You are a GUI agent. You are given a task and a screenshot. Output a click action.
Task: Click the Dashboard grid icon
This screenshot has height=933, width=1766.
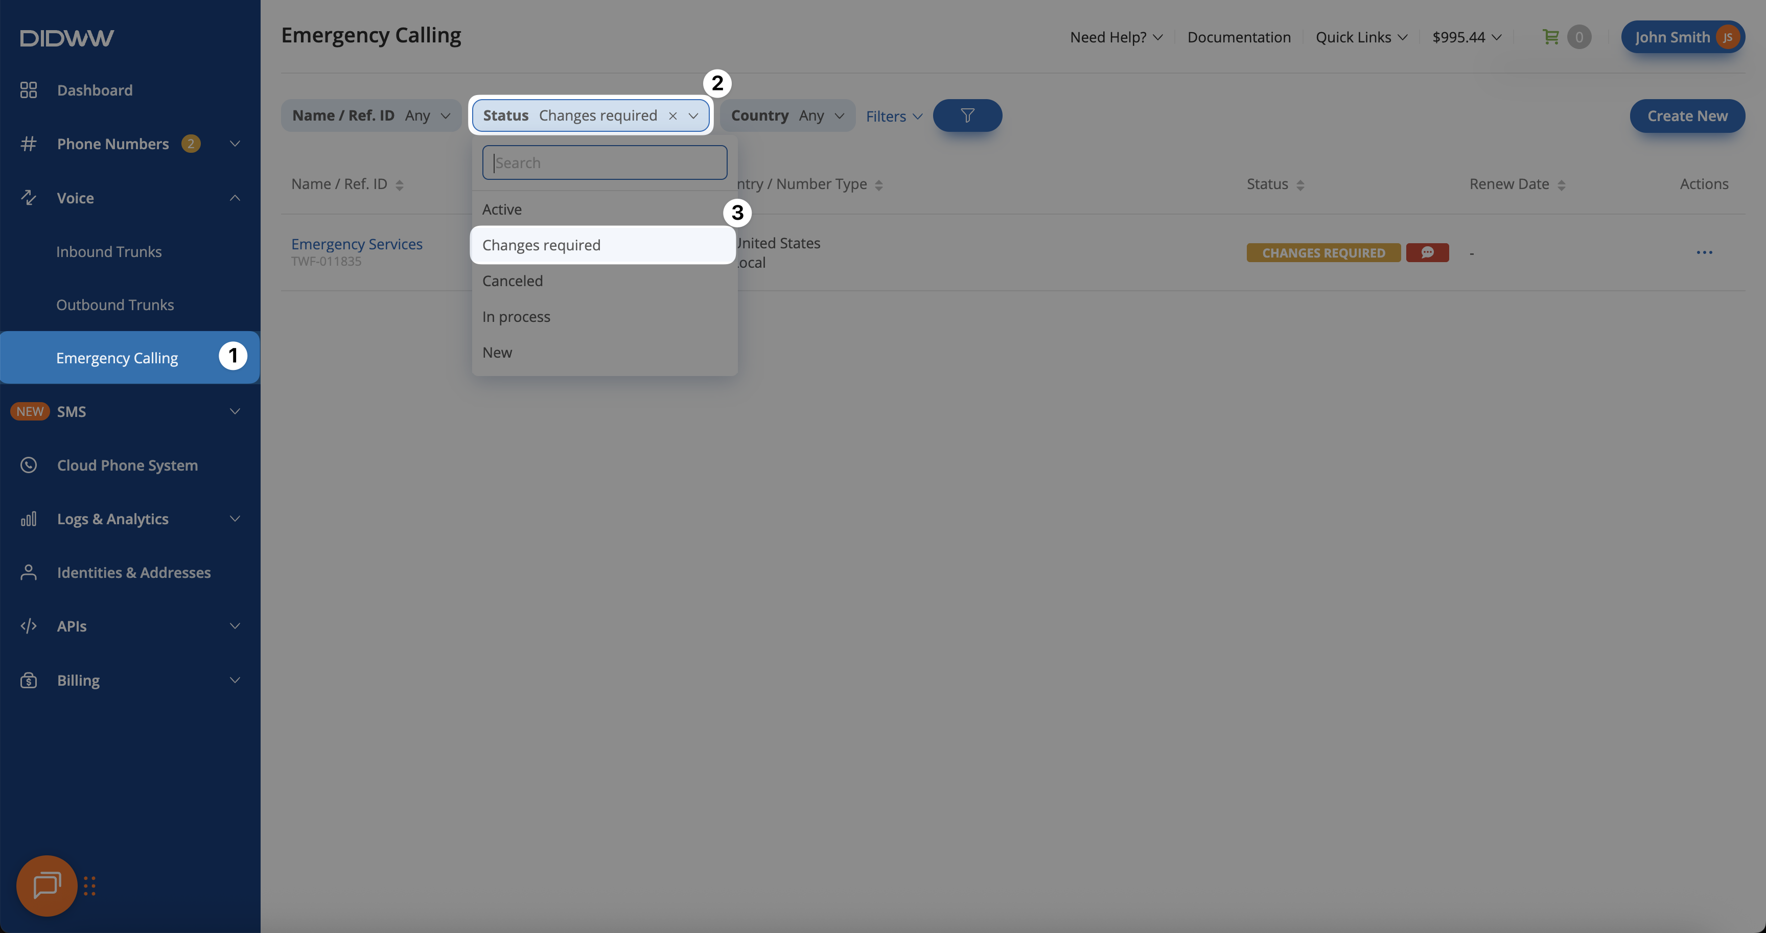28,90
